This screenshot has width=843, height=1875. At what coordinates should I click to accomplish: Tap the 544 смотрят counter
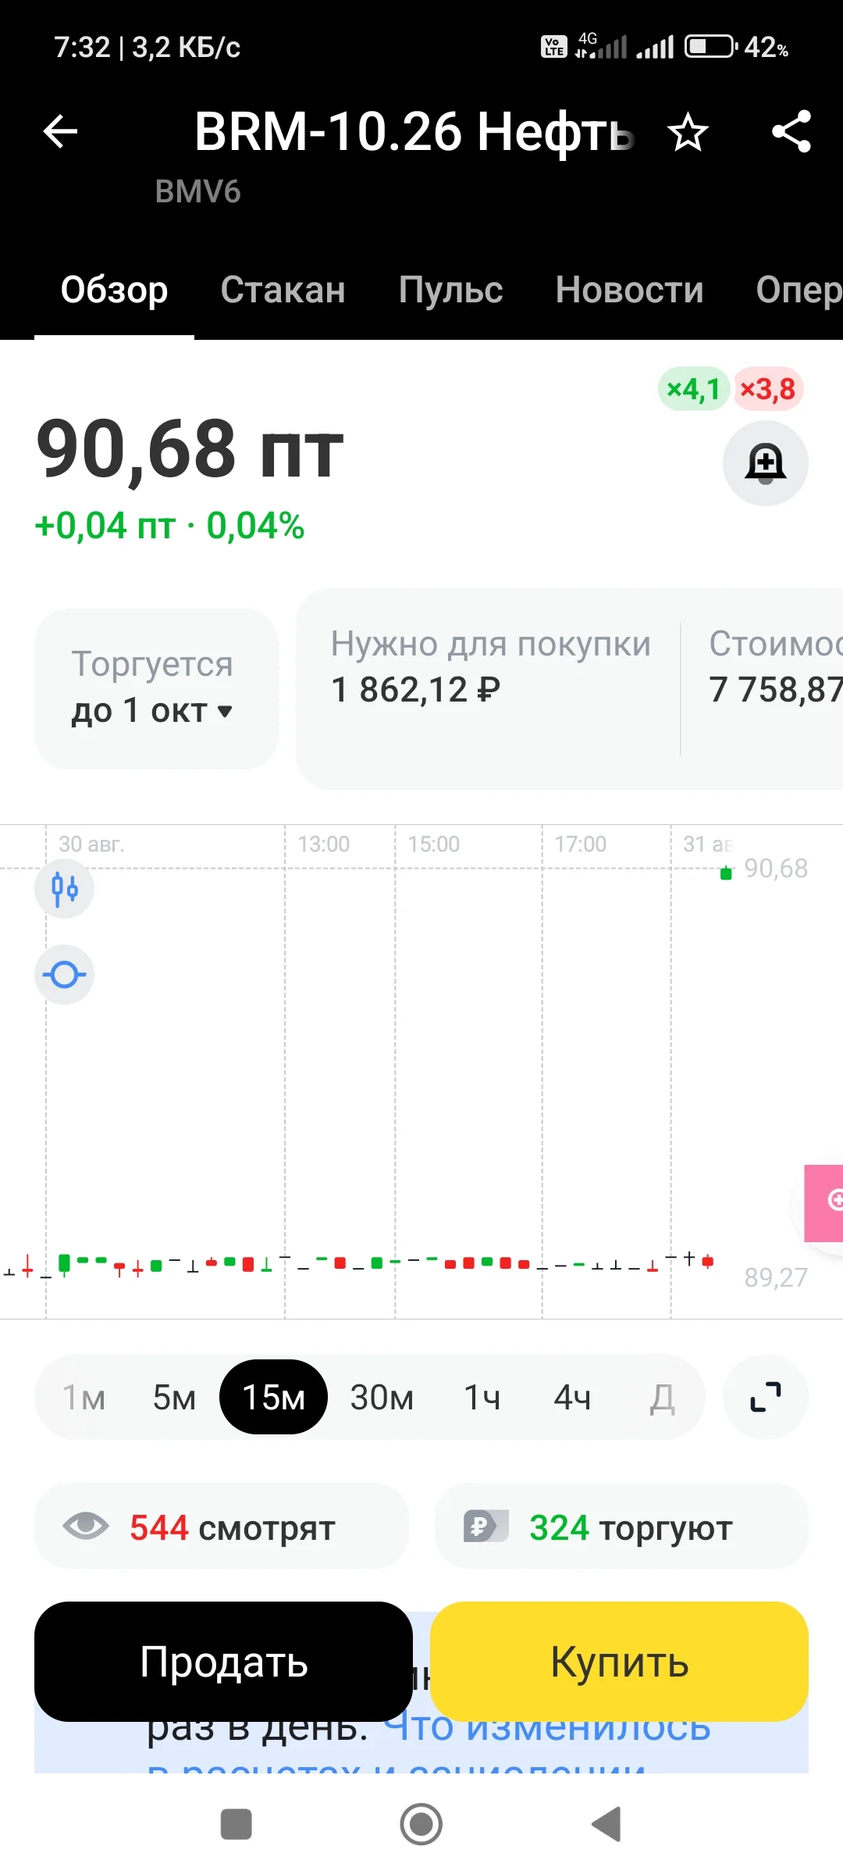pos(222,1526)
